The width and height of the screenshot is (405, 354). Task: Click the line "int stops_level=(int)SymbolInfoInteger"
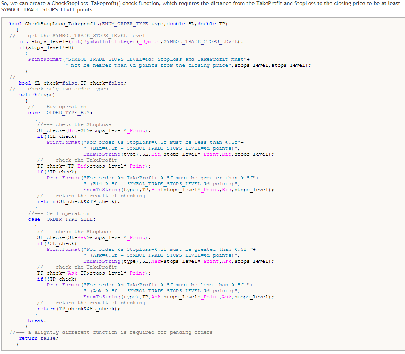(x=131, y=41)
